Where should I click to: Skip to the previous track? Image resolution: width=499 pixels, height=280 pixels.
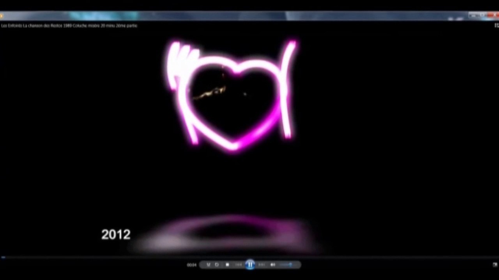click(x=238, y=265)
